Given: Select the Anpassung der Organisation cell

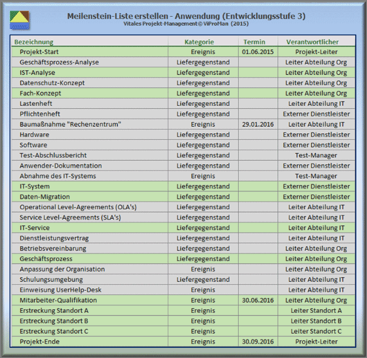Looking at the screenshot, I should point(90,269).
